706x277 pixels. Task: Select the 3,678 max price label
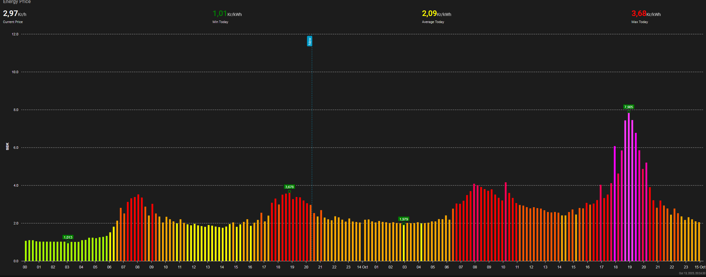coord(289,187)
